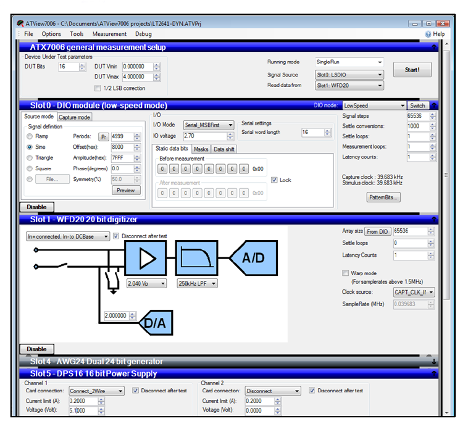Open the Signal Source dropdown
Image resolution: width=468 pixels, height=432 pixels.
(x=349, y=75)
